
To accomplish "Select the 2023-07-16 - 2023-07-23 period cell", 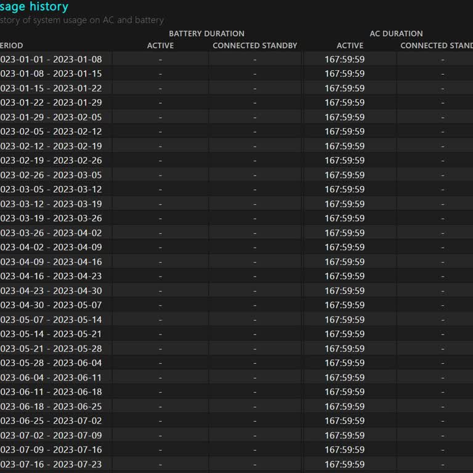I will click(51, 464).
